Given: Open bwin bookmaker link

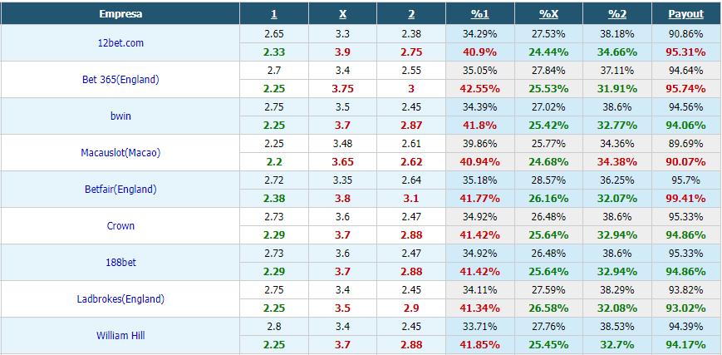Looking at the screenshot, I should 120,116.
